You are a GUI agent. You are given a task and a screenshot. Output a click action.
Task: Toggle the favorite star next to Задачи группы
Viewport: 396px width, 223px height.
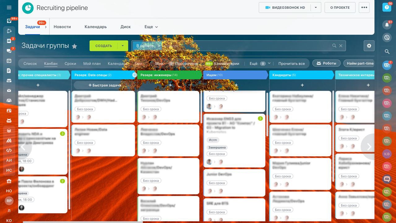74,46
